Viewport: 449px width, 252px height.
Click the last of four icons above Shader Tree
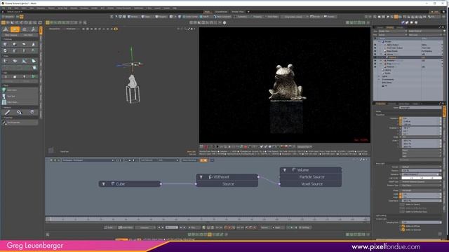[416, 22]
